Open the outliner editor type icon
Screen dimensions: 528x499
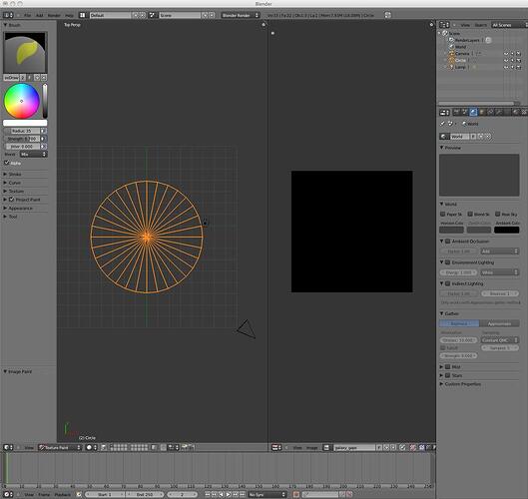click(x=444, y=25)
